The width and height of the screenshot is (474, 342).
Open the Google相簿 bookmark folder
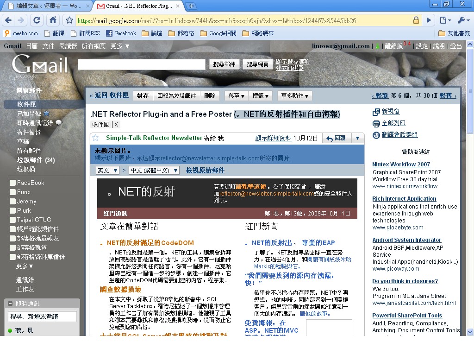click(218, 33)
